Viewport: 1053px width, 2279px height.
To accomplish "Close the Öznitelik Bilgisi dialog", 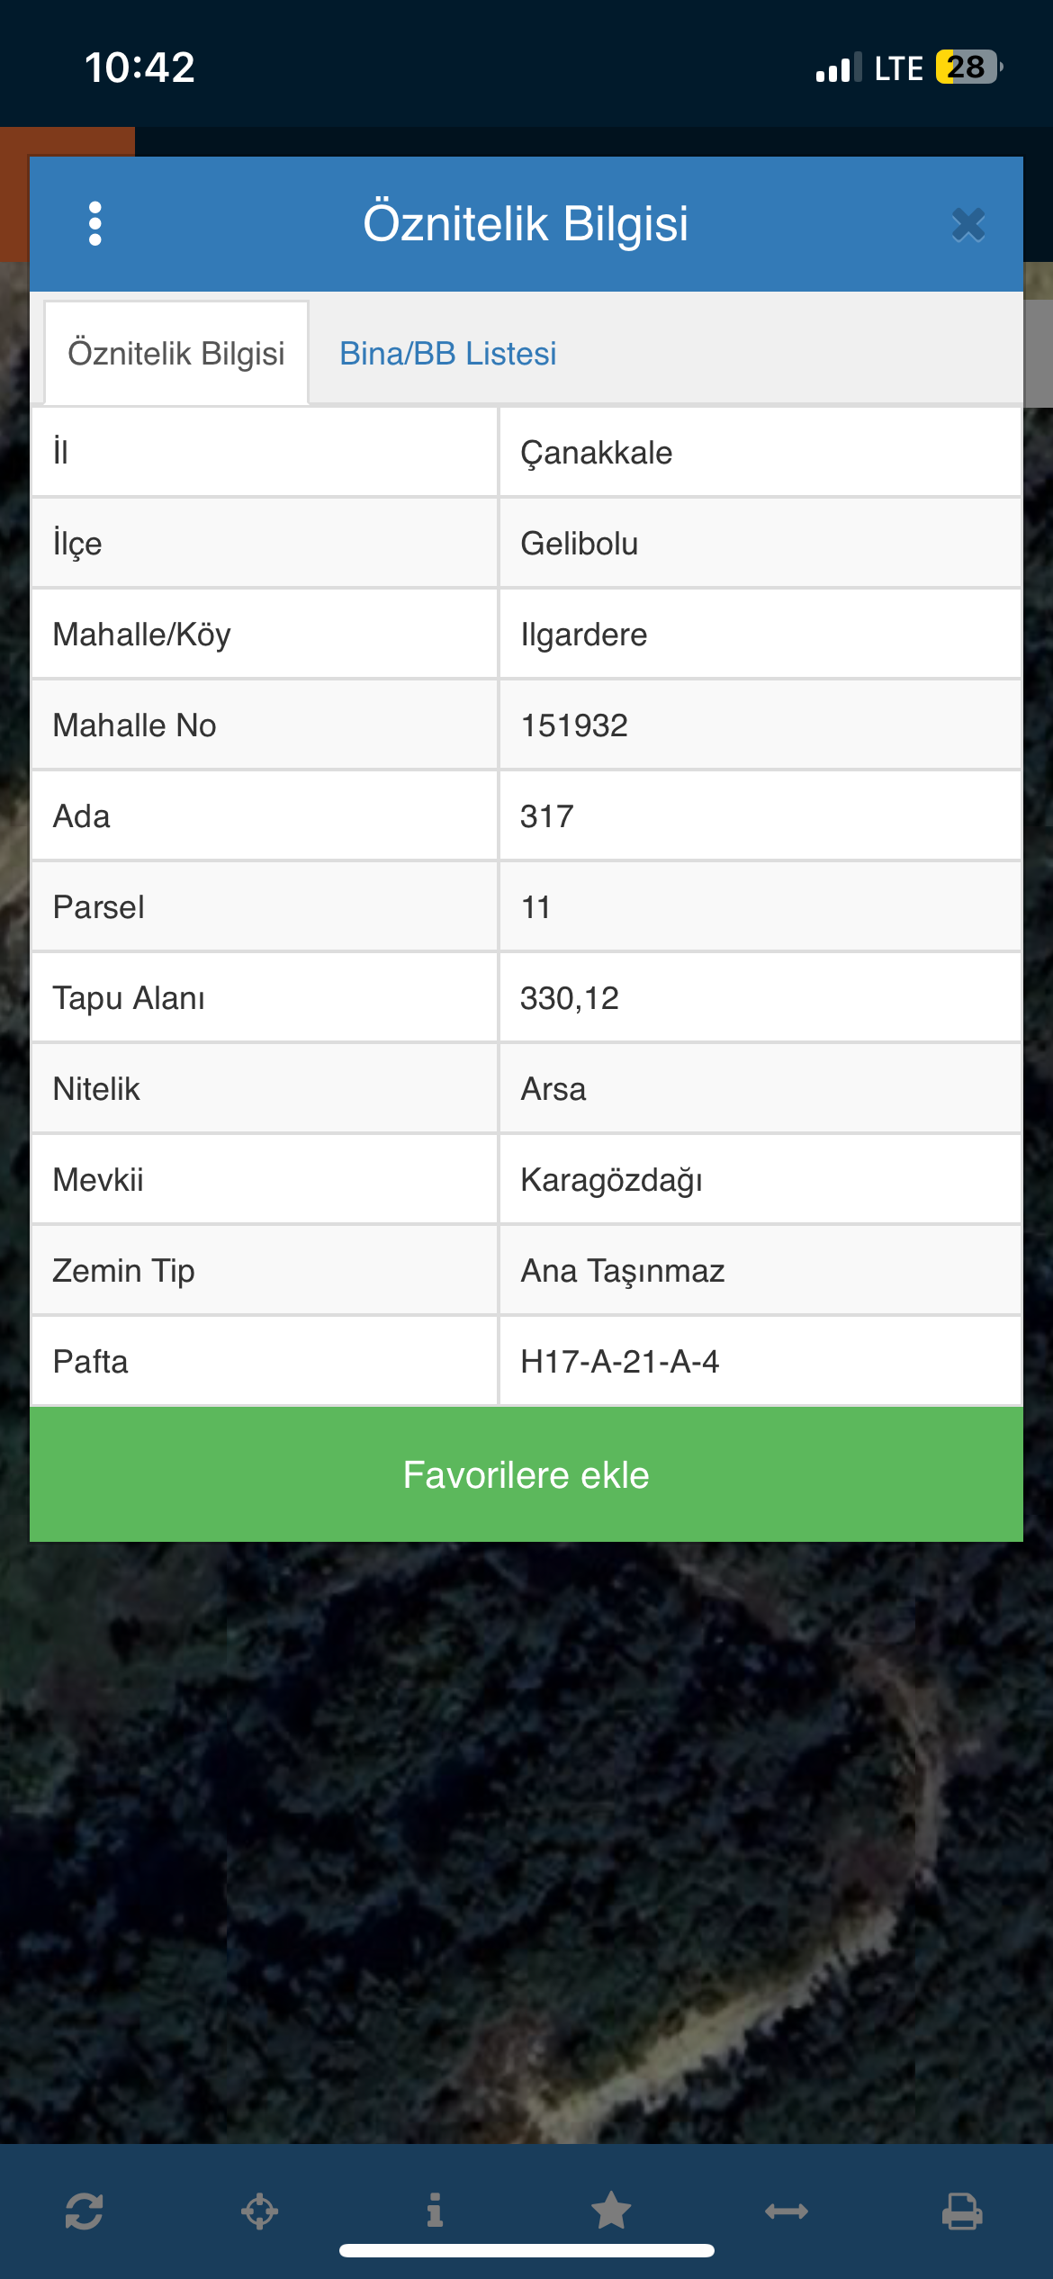I will 968,225.
